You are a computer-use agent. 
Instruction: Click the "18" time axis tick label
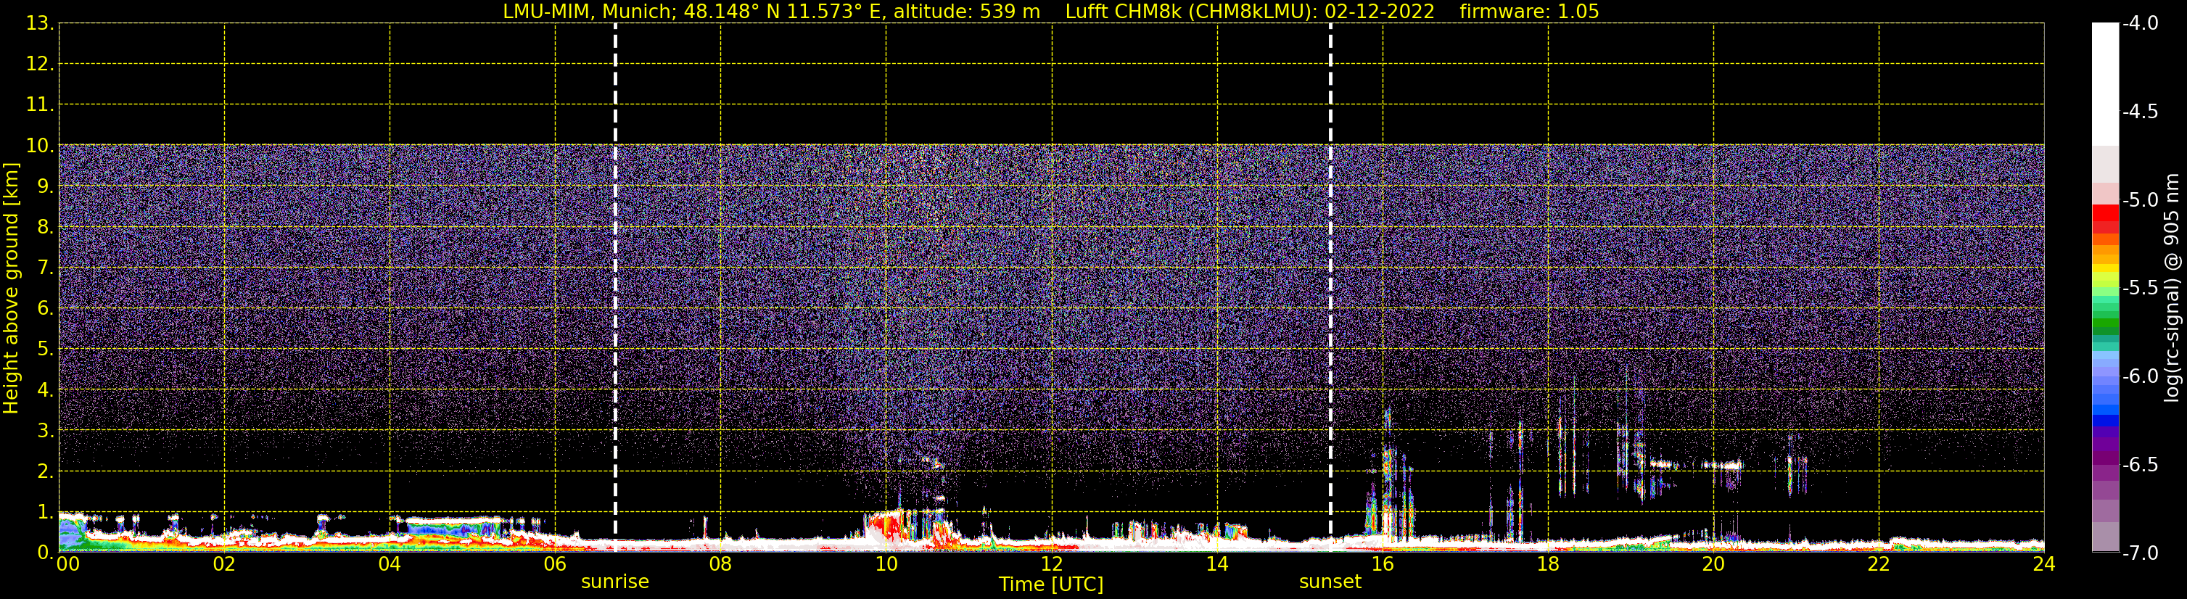coord(1549,564)
